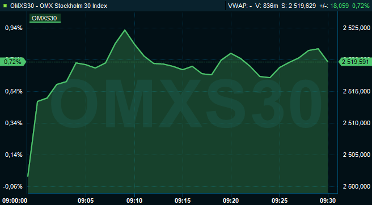This screenshot has width=372, height=205.
Task: Click the 2 519,591 price tag on right axis
Action: point(355,62)
